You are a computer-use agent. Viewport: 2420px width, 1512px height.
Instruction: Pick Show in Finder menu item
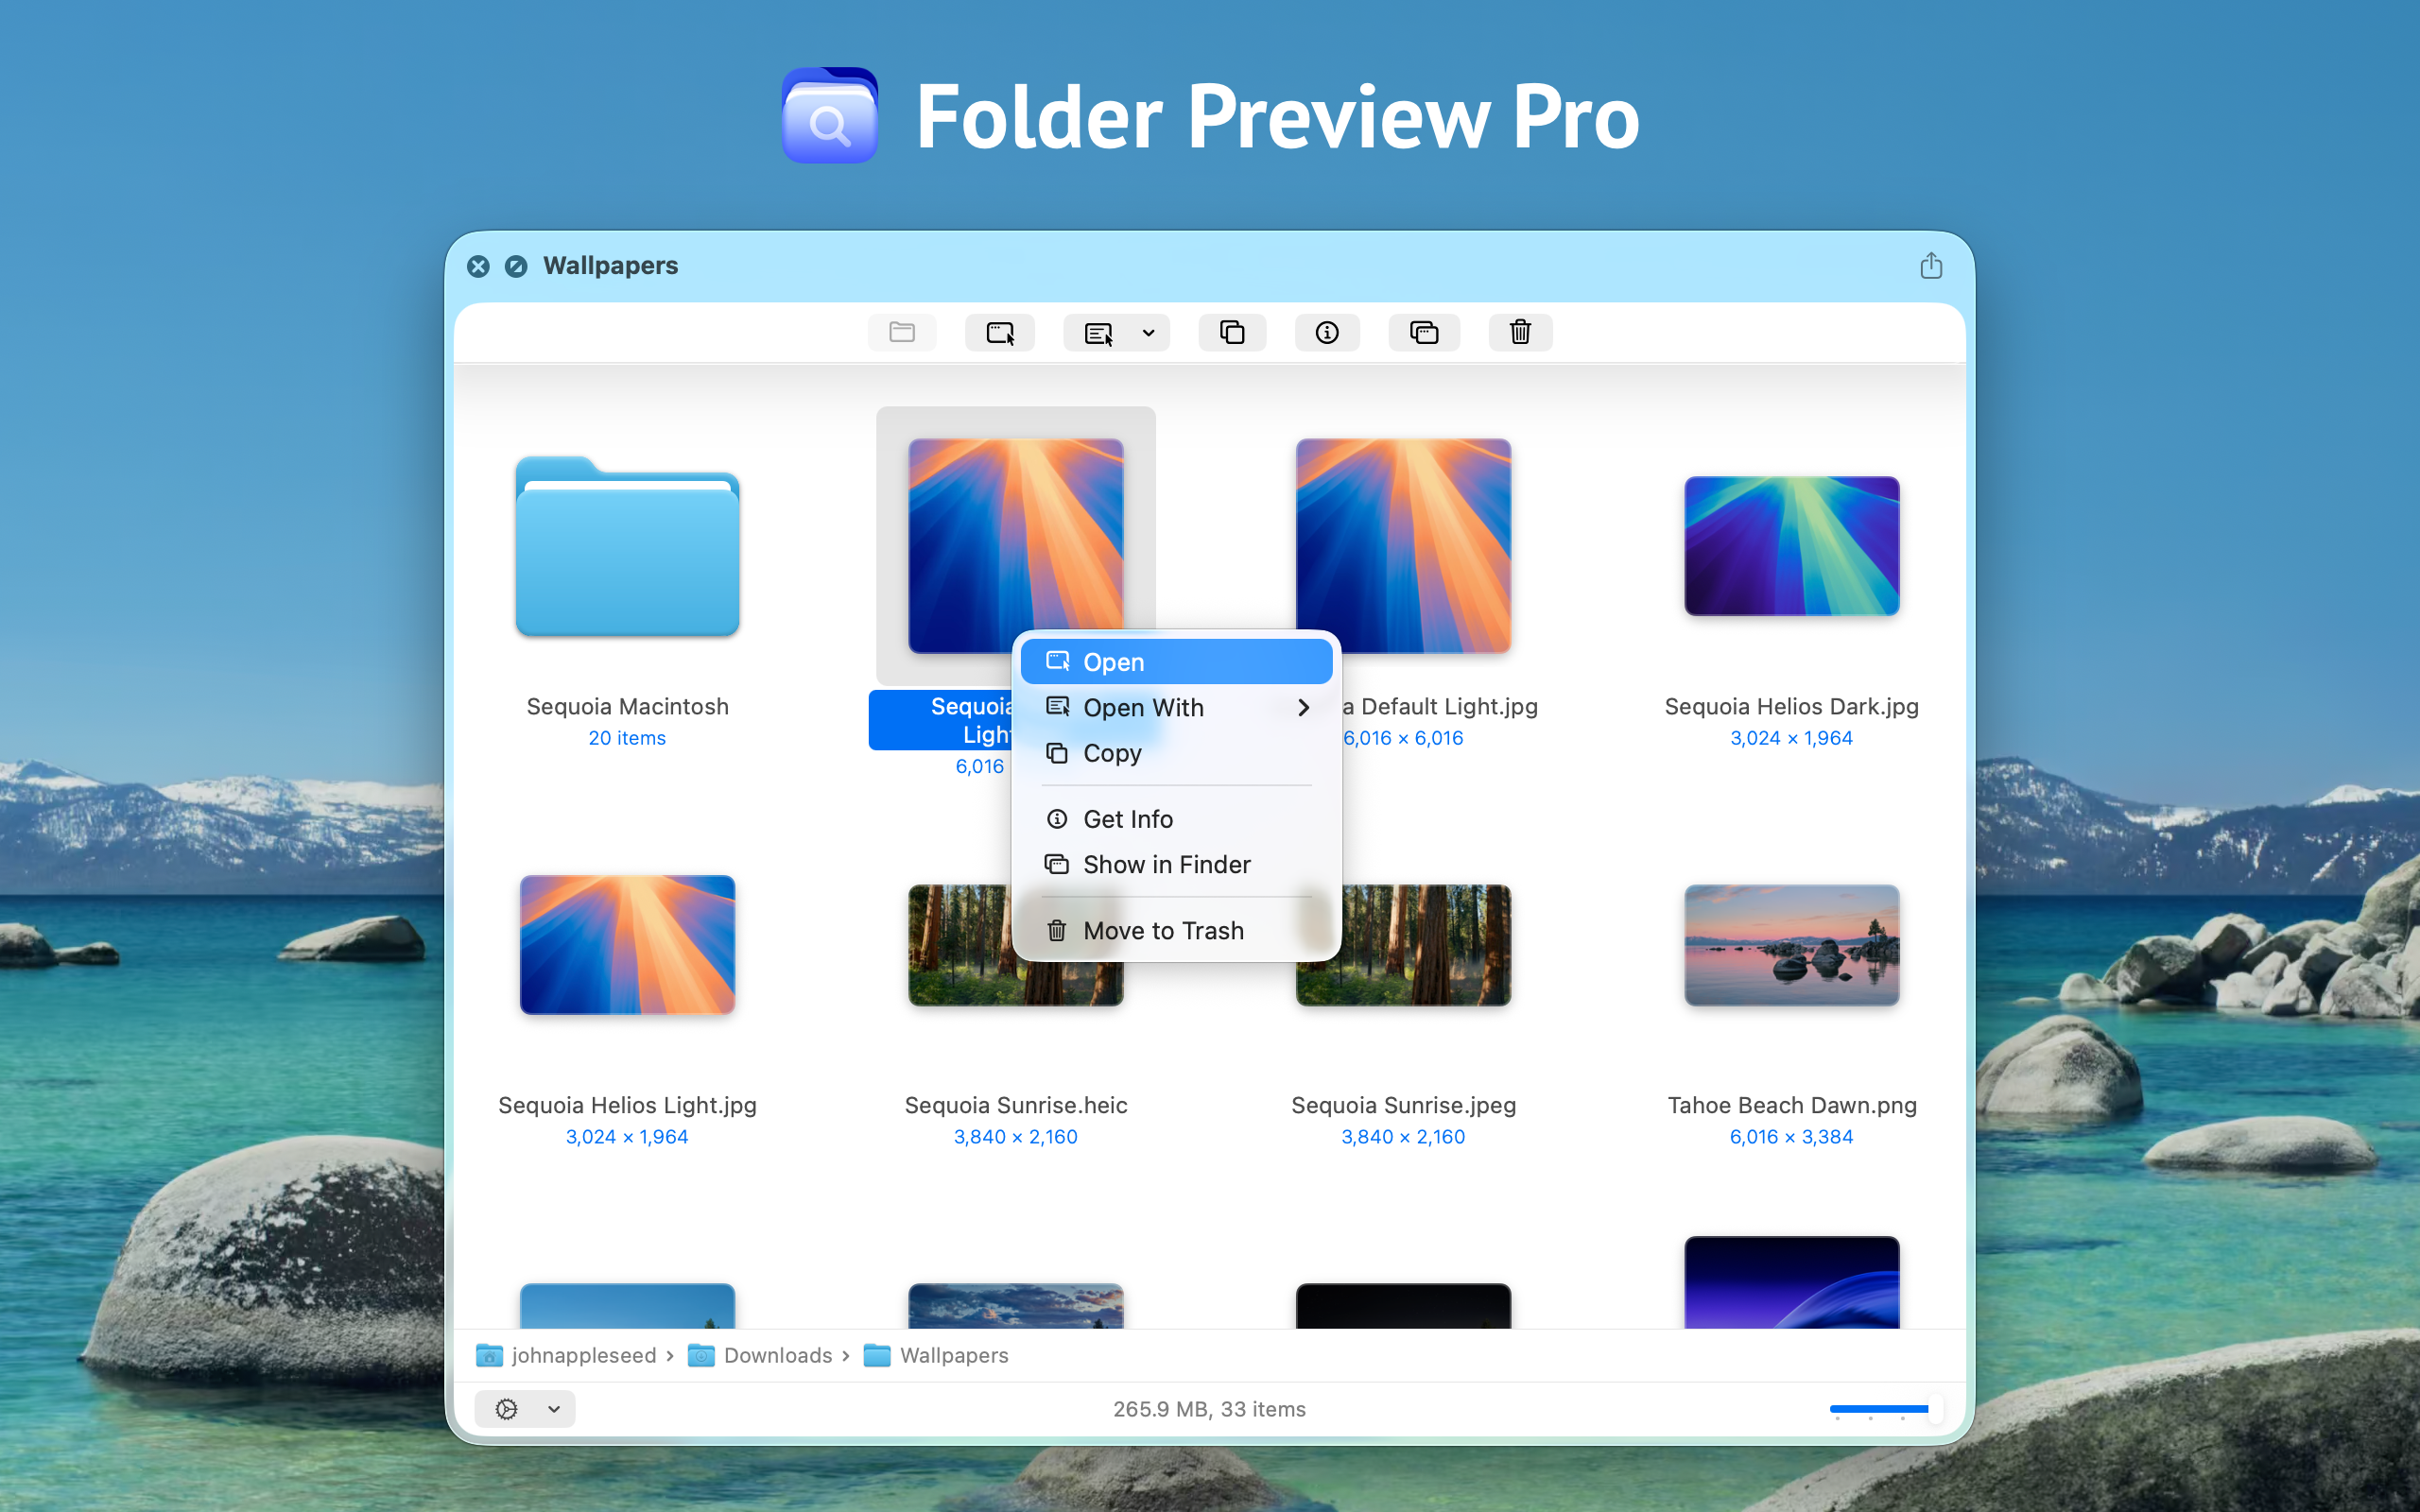1166,864
